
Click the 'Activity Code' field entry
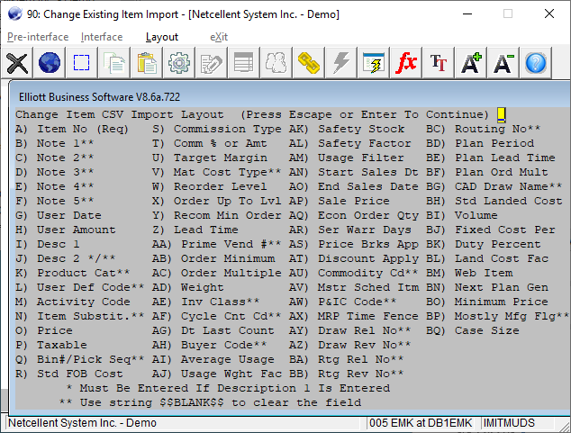coord(72,302)
